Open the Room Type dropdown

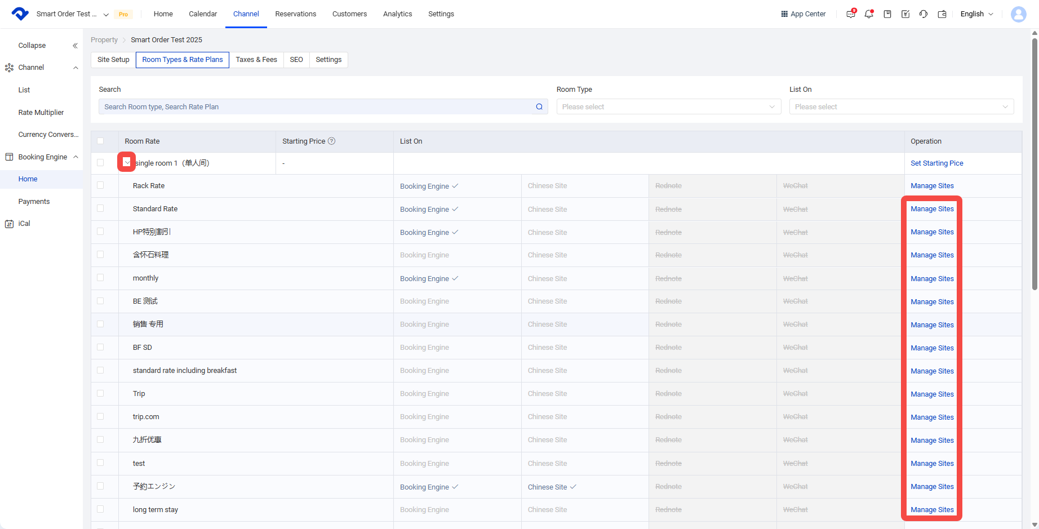click(669, 106)
